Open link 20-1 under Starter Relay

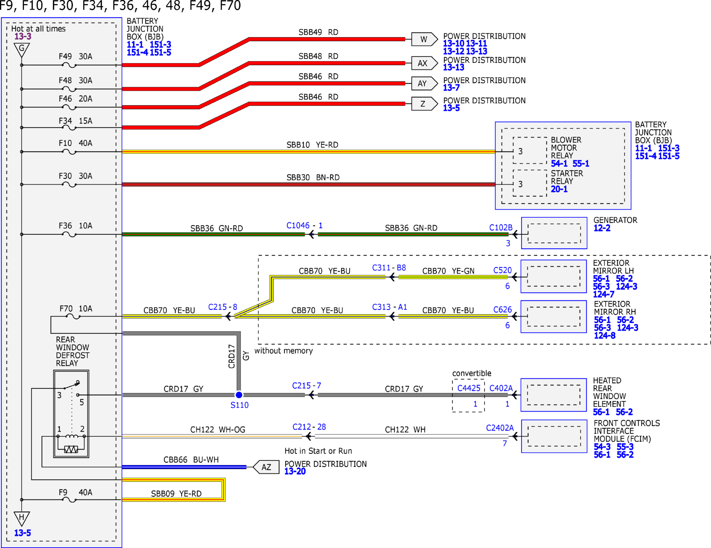[559, 189]
